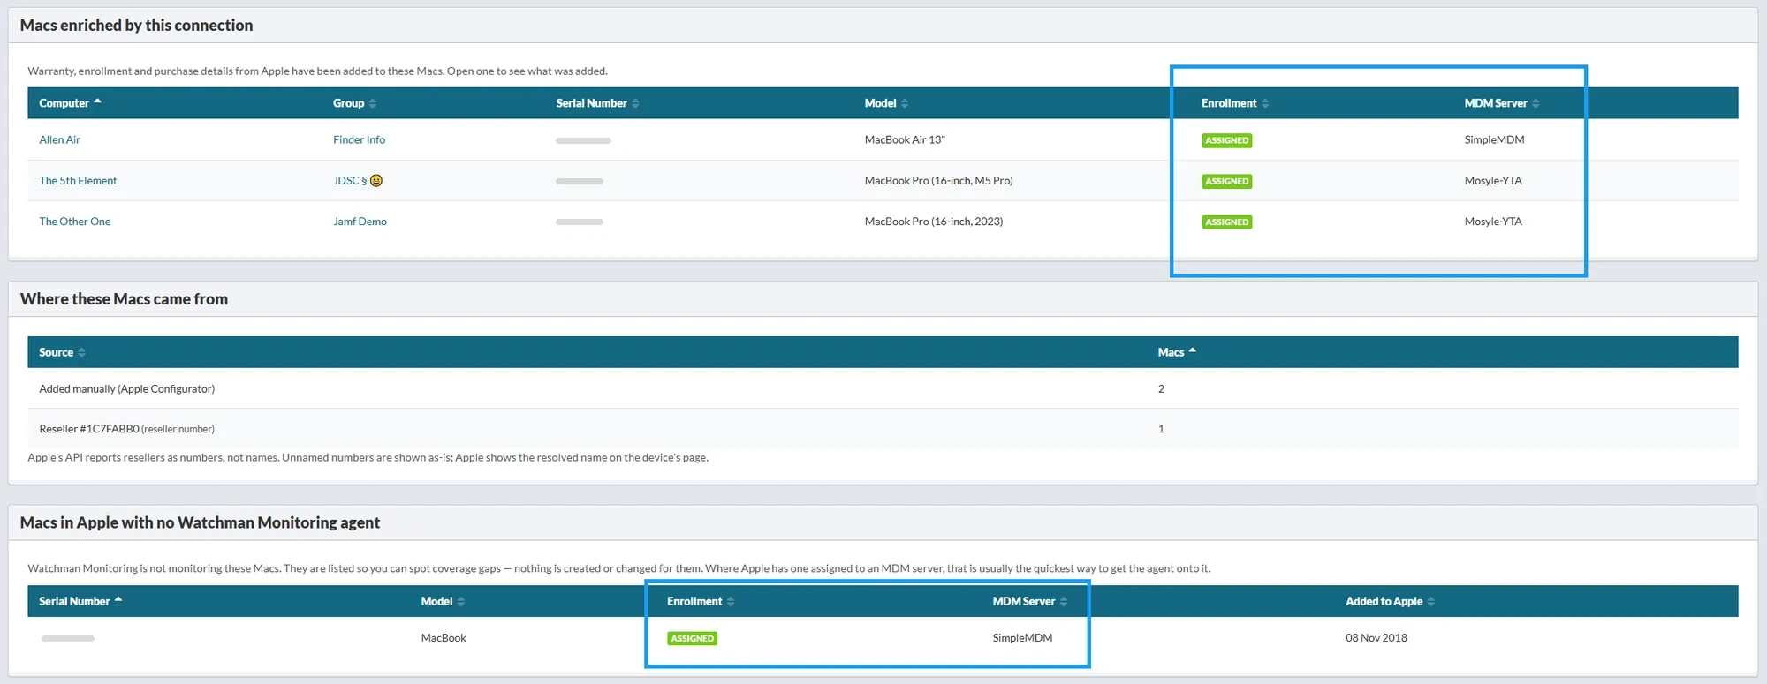Select the Macs count 2 for Apple Configurator
Screen dimensions: 1767x684
1161,388
